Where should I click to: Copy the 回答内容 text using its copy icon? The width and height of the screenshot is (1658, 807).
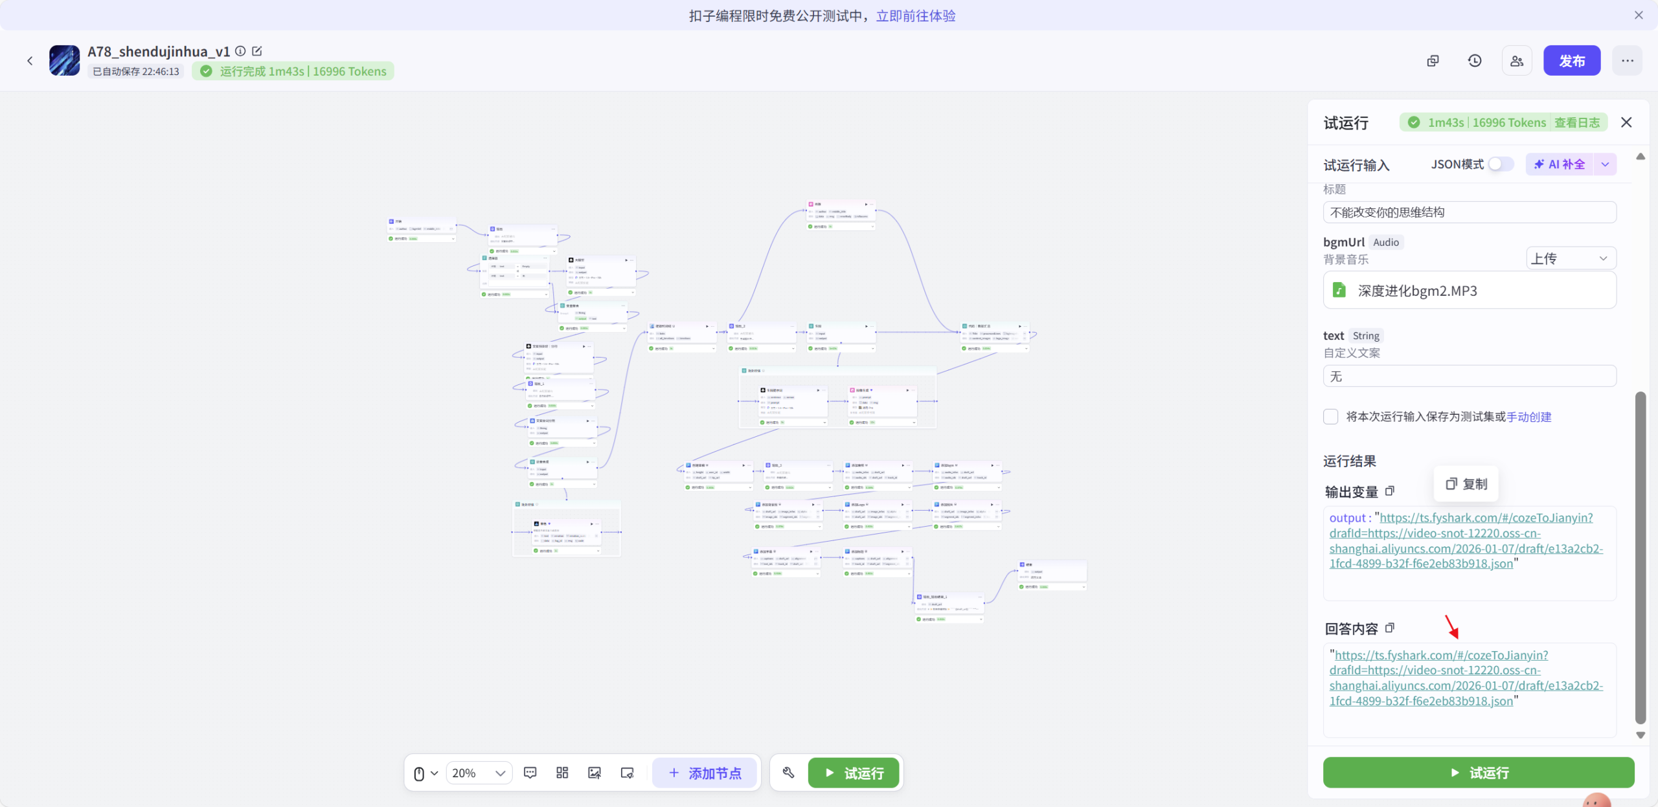(1390, 628)
